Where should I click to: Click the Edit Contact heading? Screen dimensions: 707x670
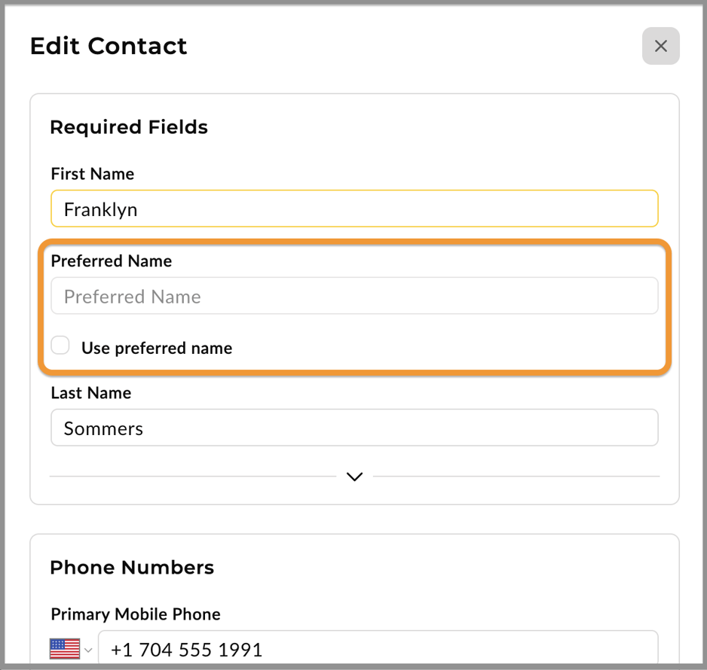(108, 46)
